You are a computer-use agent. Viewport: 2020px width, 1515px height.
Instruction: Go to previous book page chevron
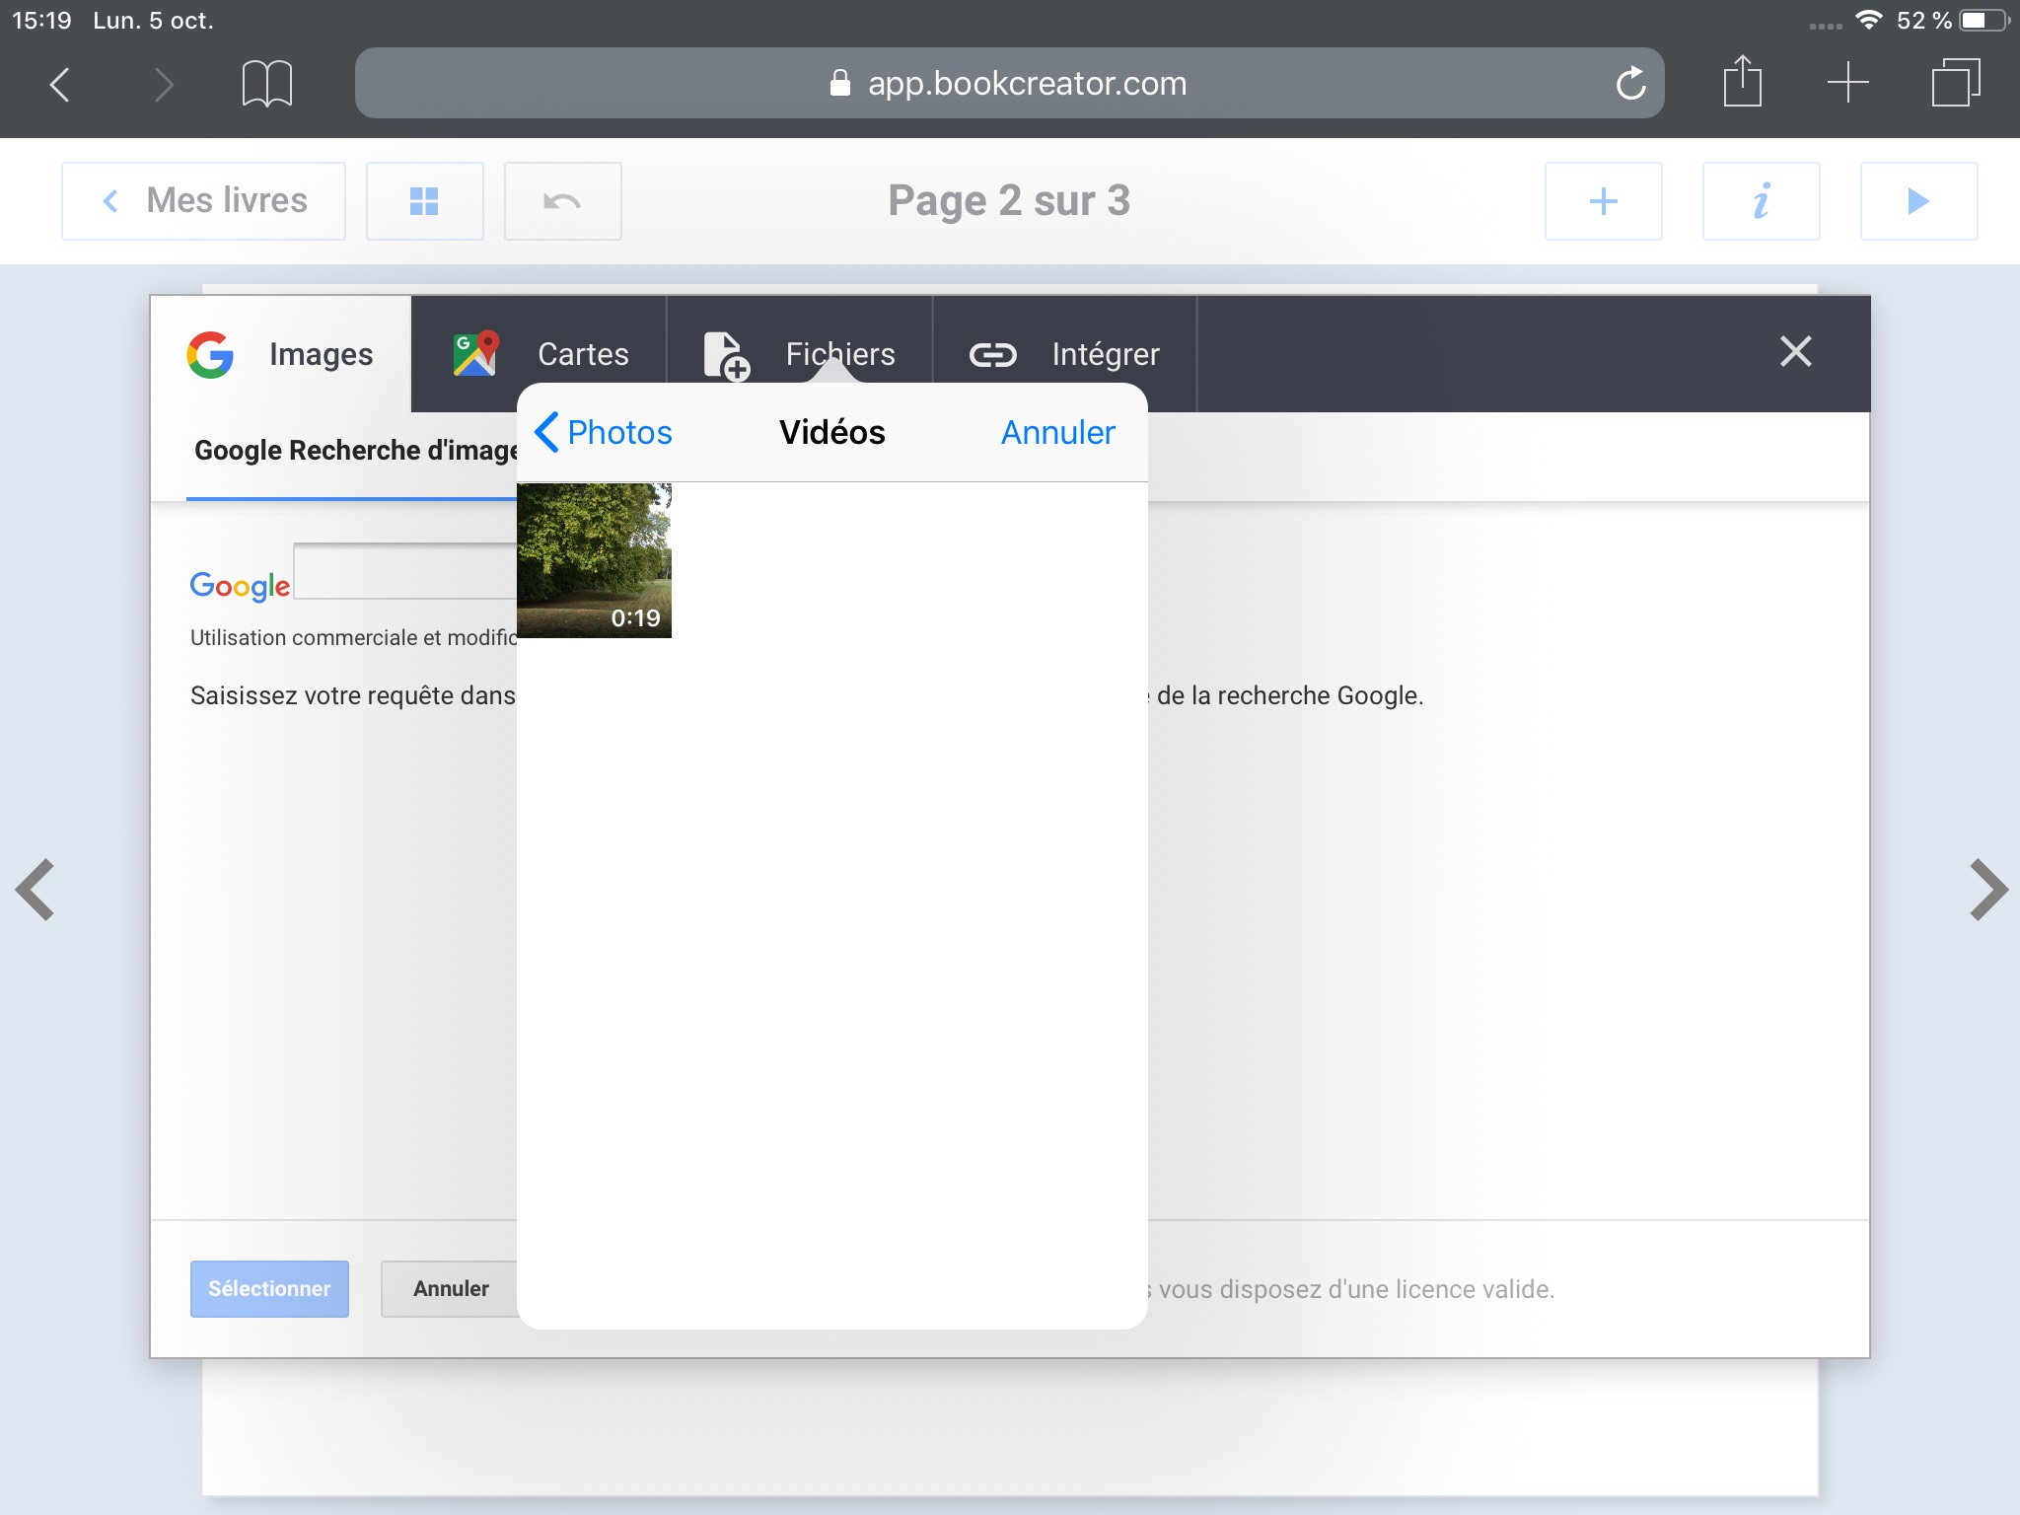[x=36, y=890]
